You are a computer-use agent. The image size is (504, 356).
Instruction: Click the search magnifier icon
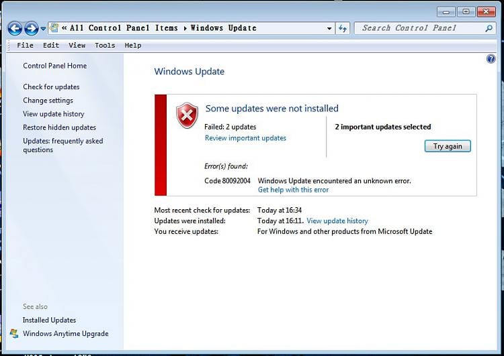tap(489, 28)
